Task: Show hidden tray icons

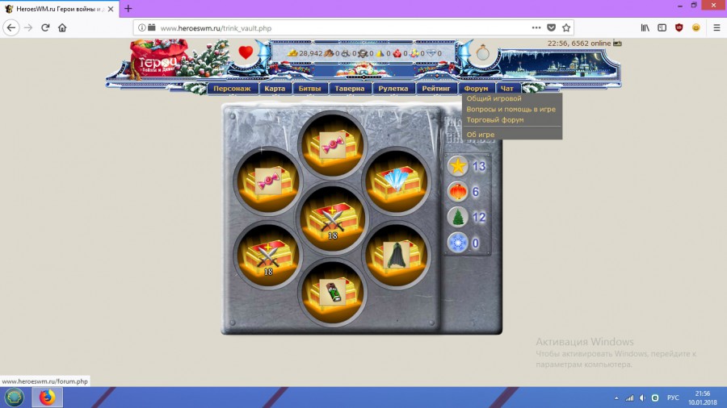Action: 616,398
